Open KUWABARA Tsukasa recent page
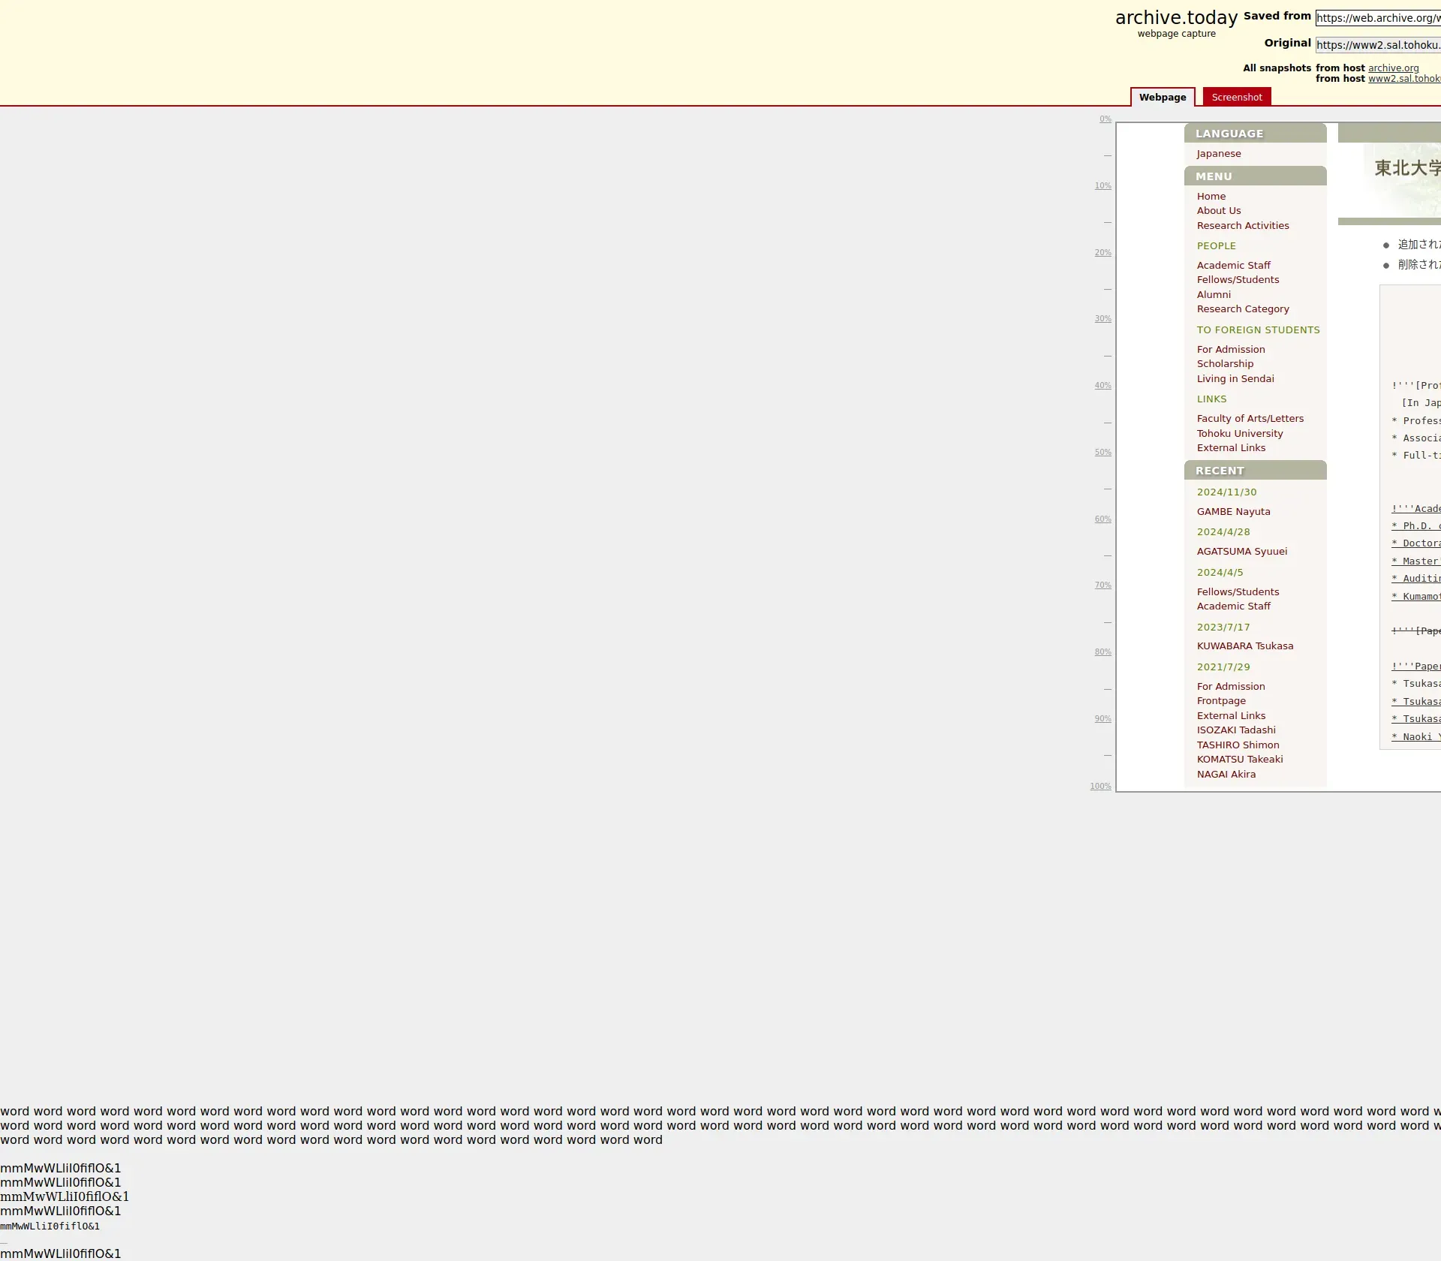The image size is (1441, 1261). 1244,646
